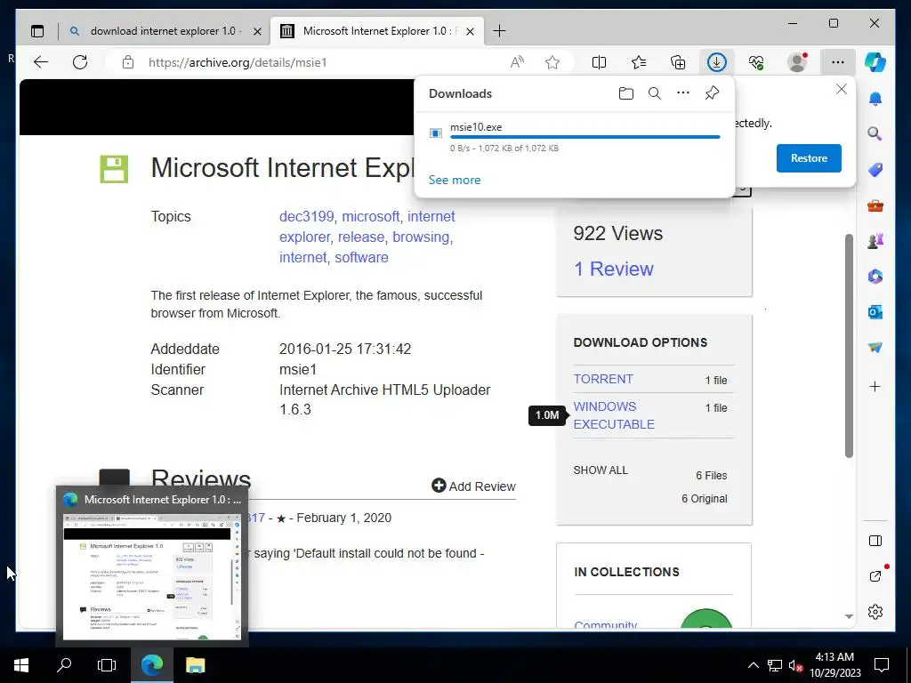Refresh the archive.org page
Screen dimensions: 911x683
[x=80, y=62]
